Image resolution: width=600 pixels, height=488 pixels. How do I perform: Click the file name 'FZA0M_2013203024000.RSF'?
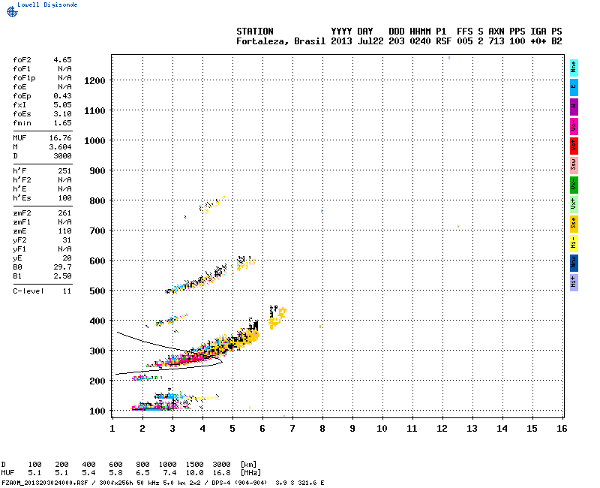45,483
